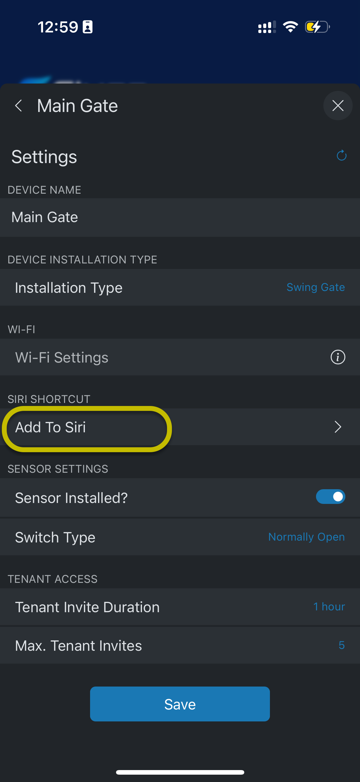The height and width of the screenshot is (782, 360).
Task: Save the device settings
Action: (180, 704)
